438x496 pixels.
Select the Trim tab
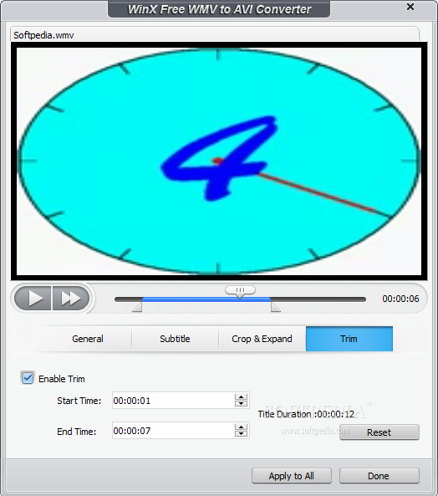coord(349,339)
